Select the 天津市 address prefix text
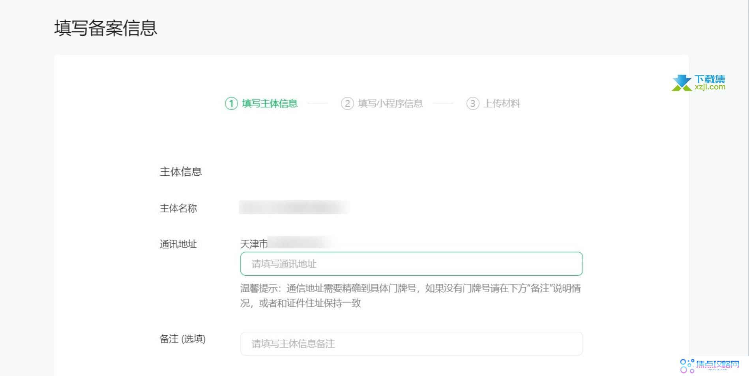Viewport: 749px width, 376px height. point(253,244)
